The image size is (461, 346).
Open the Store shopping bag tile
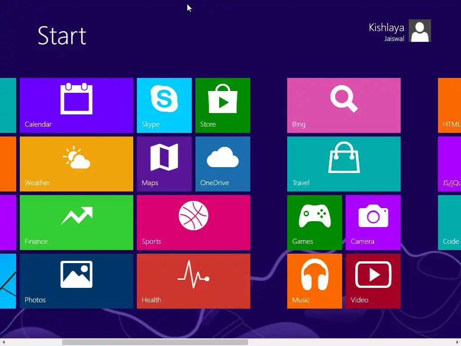(222, 105)
